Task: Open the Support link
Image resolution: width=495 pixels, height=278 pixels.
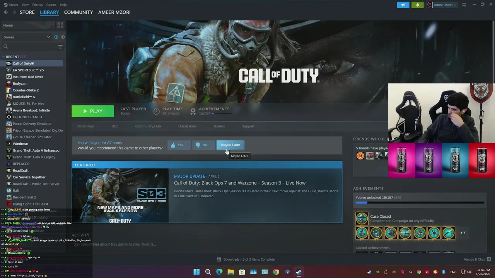Action: [x=248, y=126]
